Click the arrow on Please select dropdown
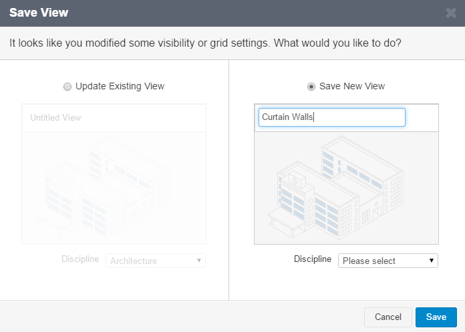 click(x=432, y=261)
